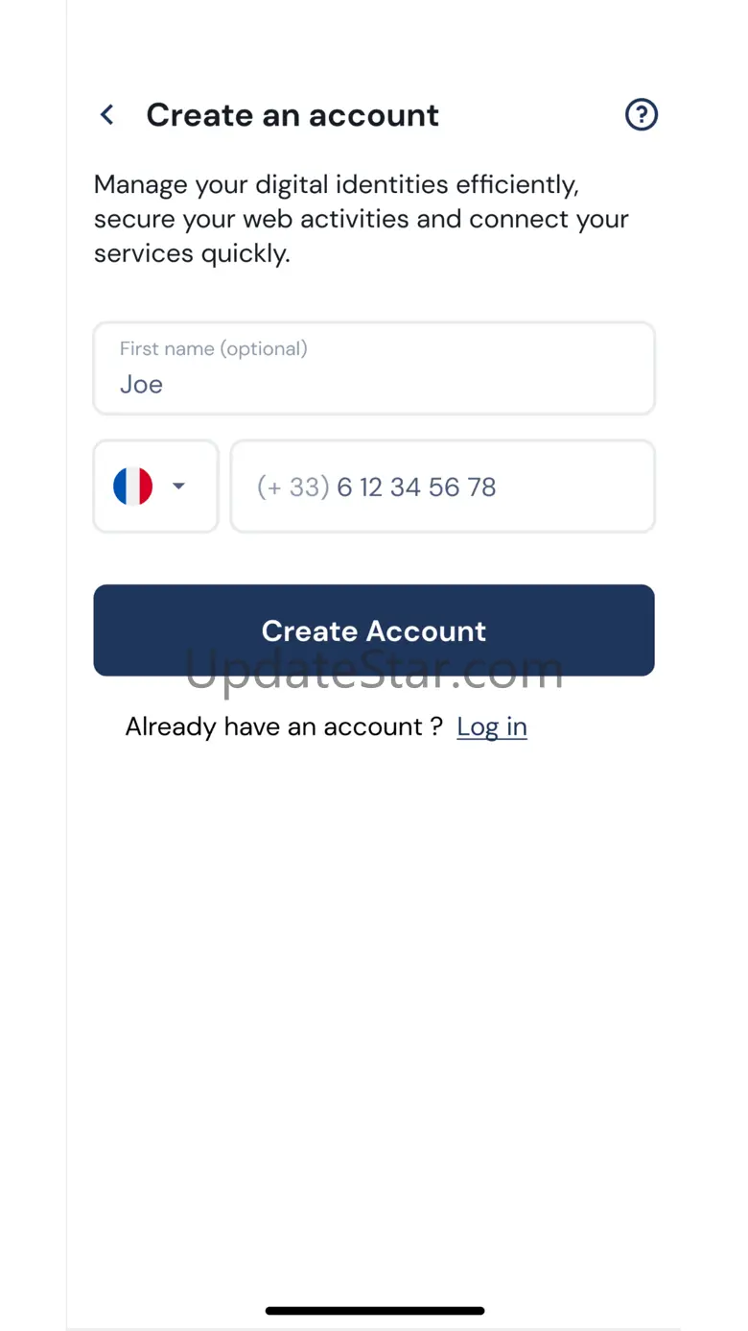Click the phone number input field

442,487
